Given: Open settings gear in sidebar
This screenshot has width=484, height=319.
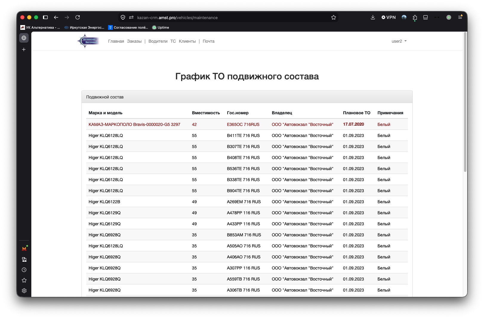Looking at the screenshot, I should [24, 291].
